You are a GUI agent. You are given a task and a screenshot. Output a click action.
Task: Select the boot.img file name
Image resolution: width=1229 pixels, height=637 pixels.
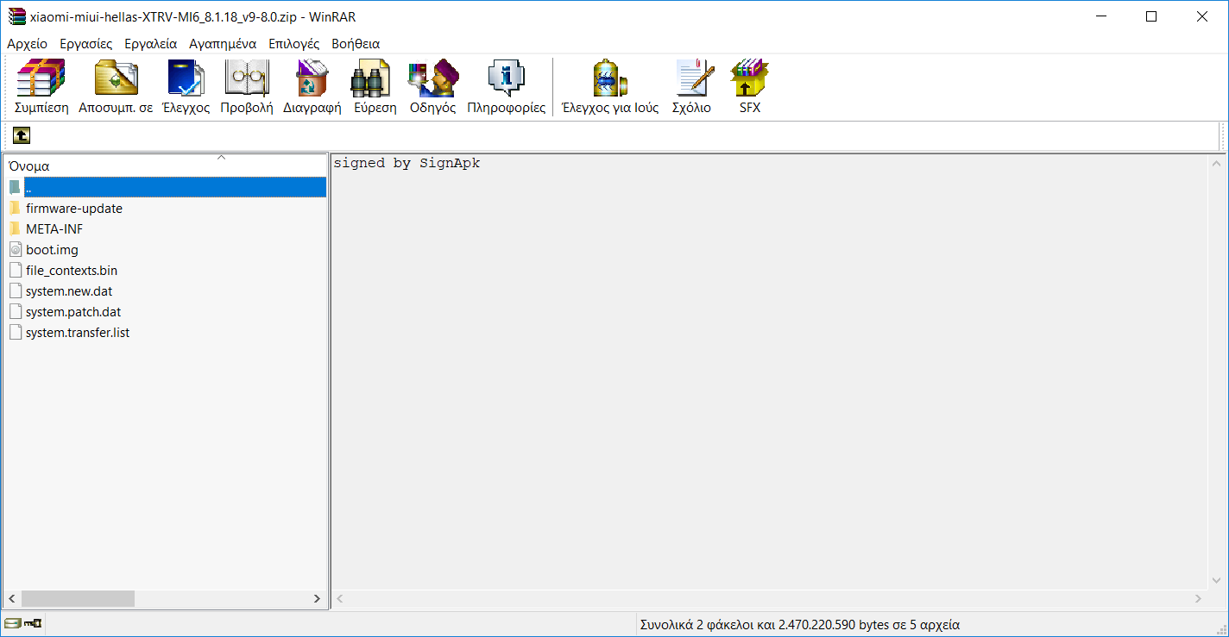click(x=52, y=250)
